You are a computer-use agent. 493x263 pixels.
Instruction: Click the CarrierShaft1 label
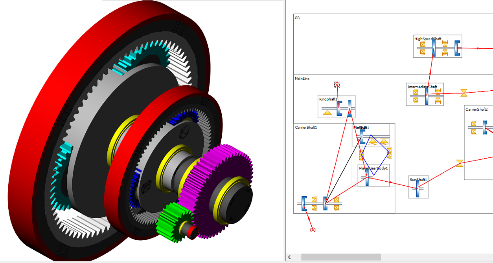tap(306, 127)
